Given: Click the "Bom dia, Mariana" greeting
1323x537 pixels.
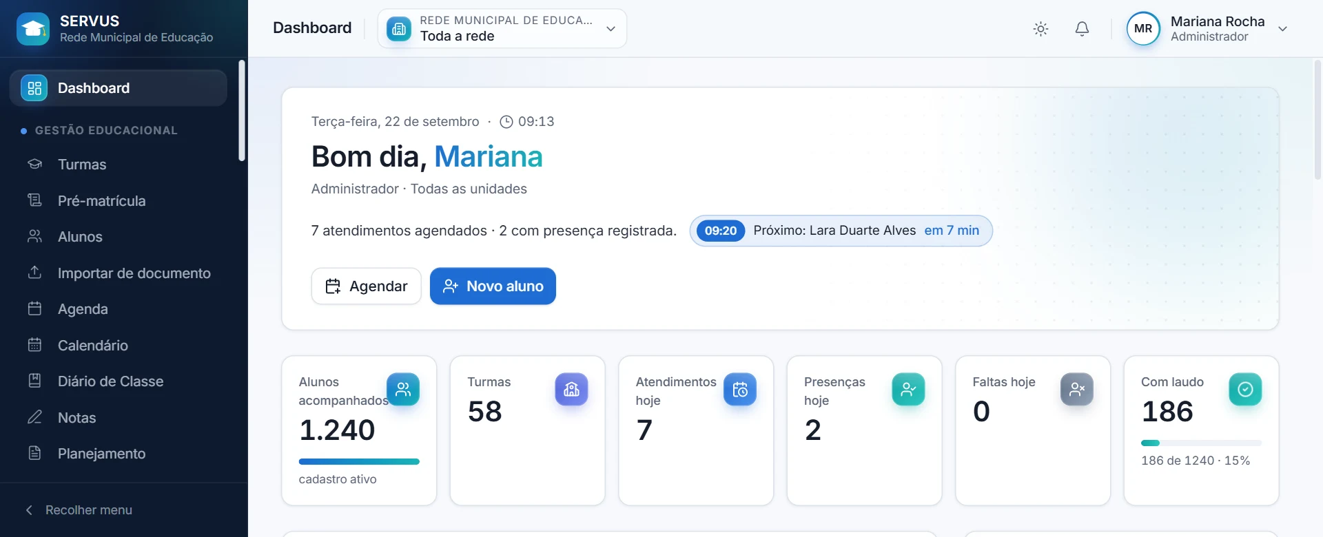Looking at the screenshot, I should (x=427, y=157).
